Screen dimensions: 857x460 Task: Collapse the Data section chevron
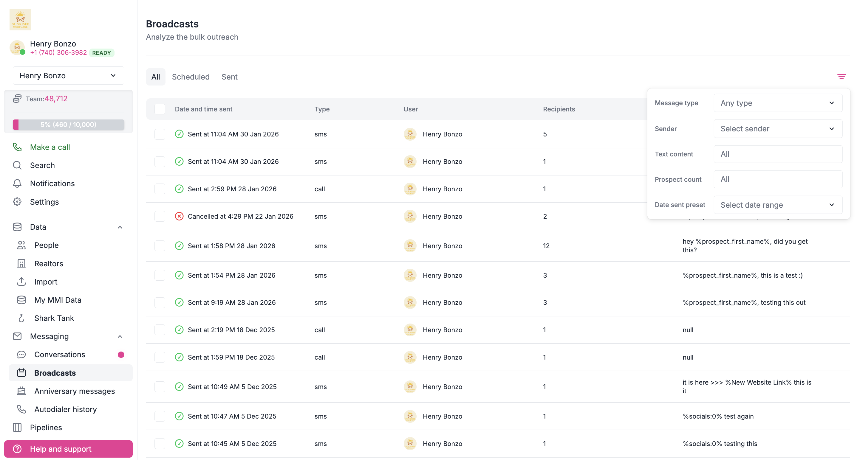pyautogui.click(x=120, y=227)
